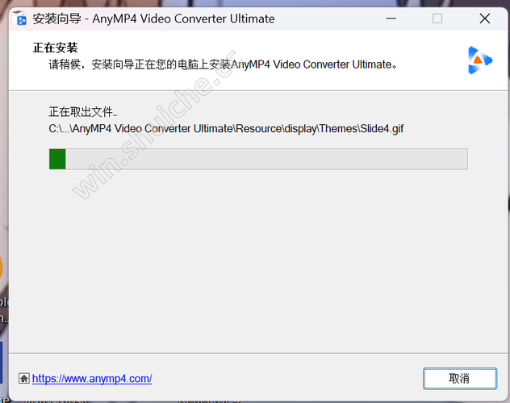Click the blue desktop item behind the bottom-left corner

point(2,362)
